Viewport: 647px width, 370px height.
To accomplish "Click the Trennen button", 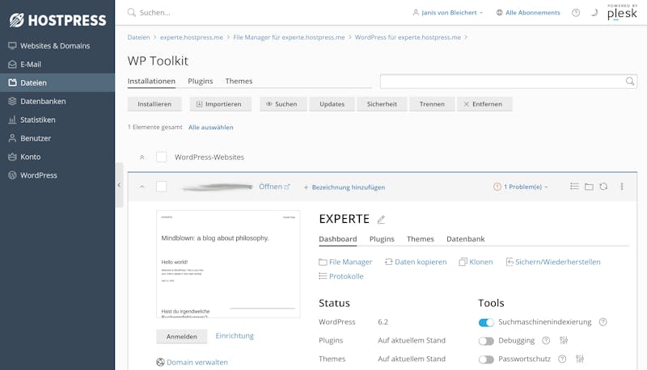I will tap(432, 104).
